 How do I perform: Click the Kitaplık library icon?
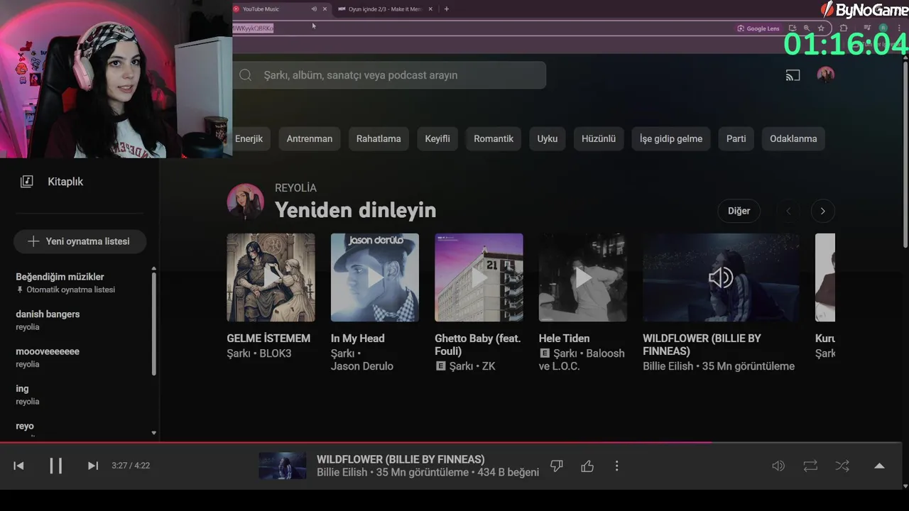(27, 182)
